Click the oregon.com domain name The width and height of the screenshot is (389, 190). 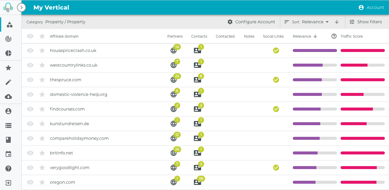[x=62, y=182]
